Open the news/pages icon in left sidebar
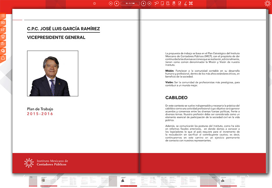272x188 pixels. [3, 22]
